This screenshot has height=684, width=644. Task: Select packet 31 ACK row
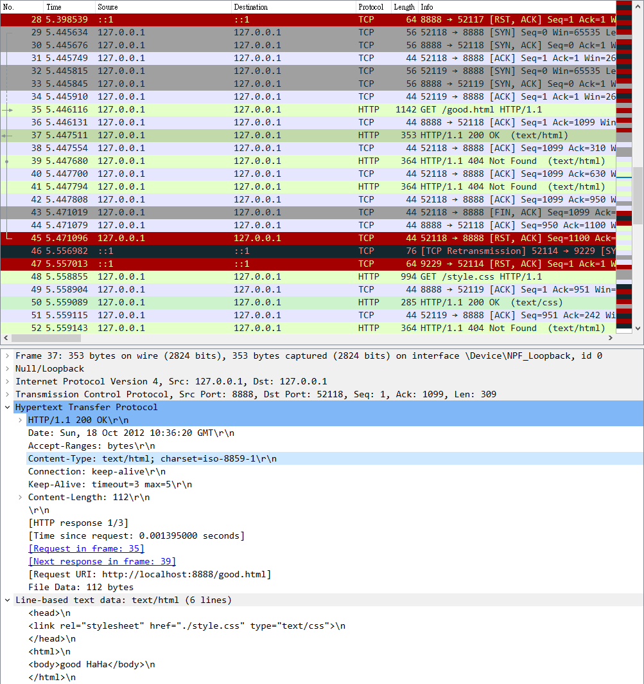pos(308,59)
